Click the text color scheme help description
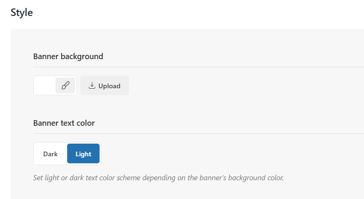 point(158,178)
